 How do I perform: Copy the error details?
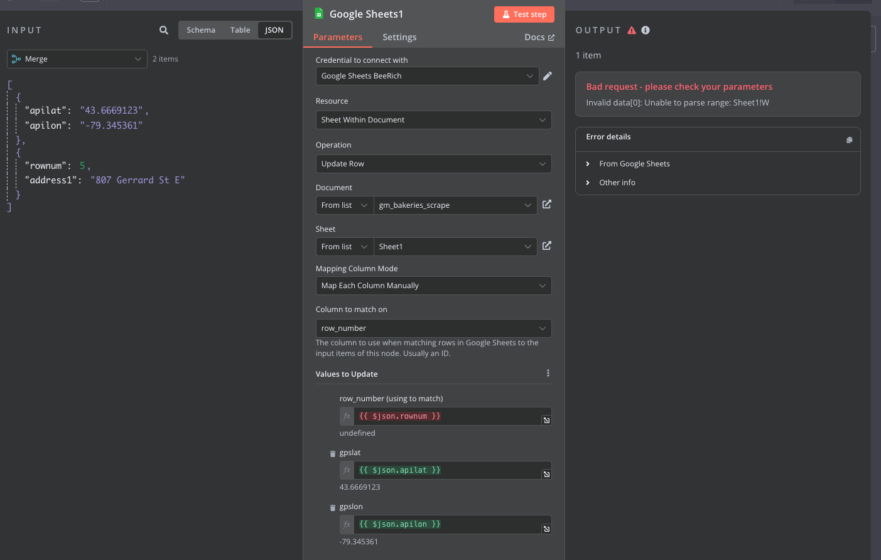click(849, 140)
